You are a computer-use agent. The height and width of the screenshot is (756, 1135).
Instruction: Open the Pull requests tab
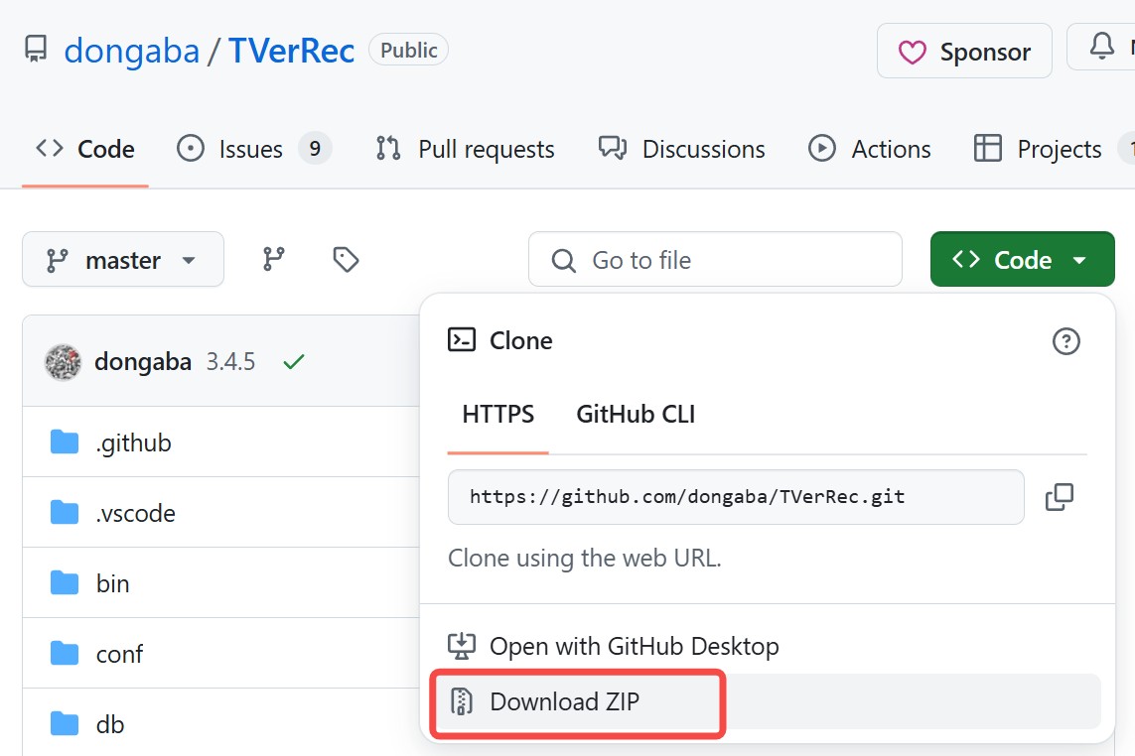[465, 149]
